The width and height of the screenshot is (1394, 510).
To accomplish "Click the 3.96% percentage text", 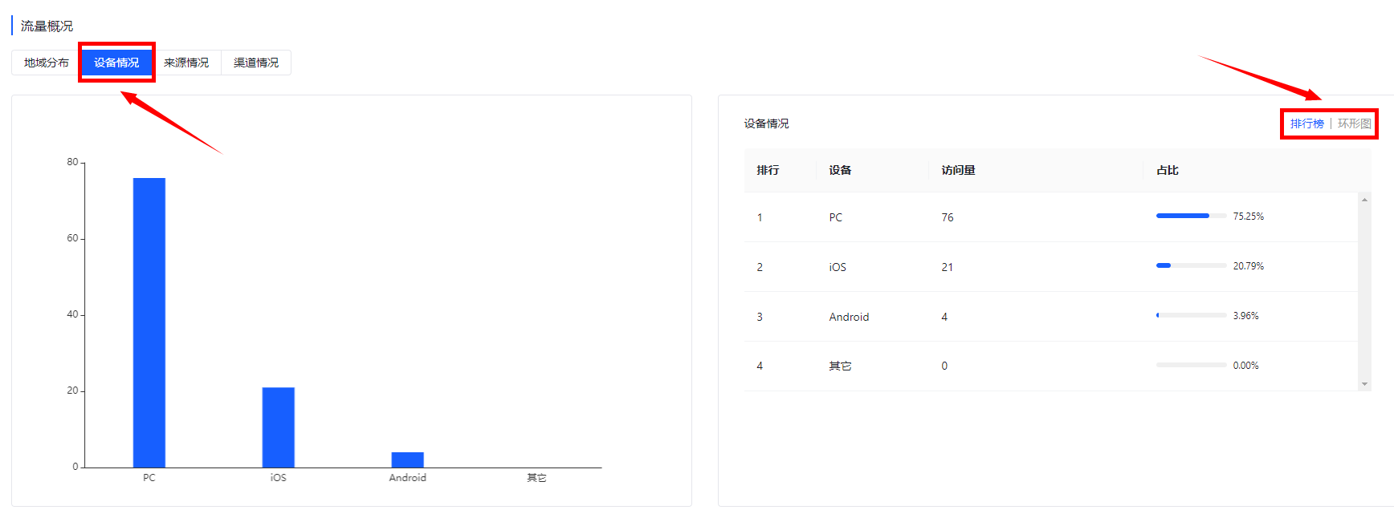I will click(1246, 316).
